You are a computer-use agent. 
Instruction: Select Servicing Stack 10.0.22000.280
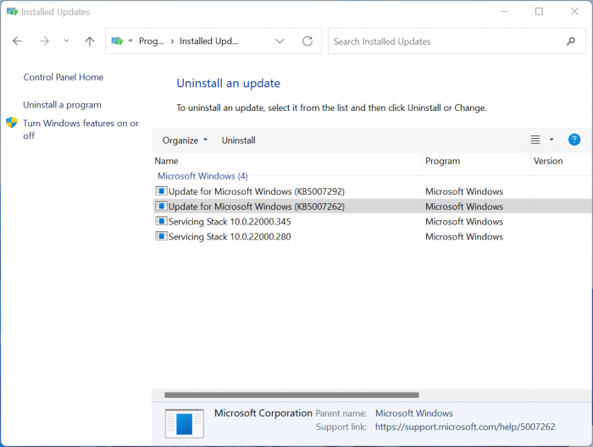230,237
